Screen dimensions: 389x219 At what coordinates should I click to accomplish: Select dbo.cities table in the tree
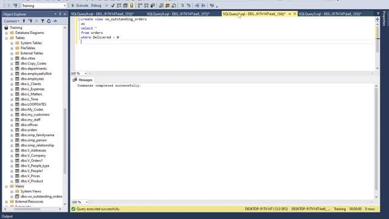pyautogui.click(x=28, y=58)
